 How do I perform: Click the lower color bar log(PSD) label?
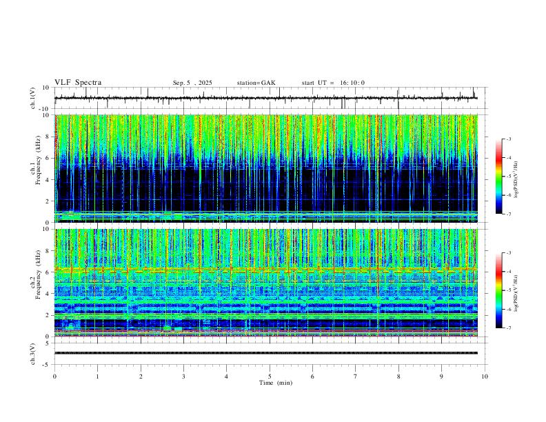(516, 293)
